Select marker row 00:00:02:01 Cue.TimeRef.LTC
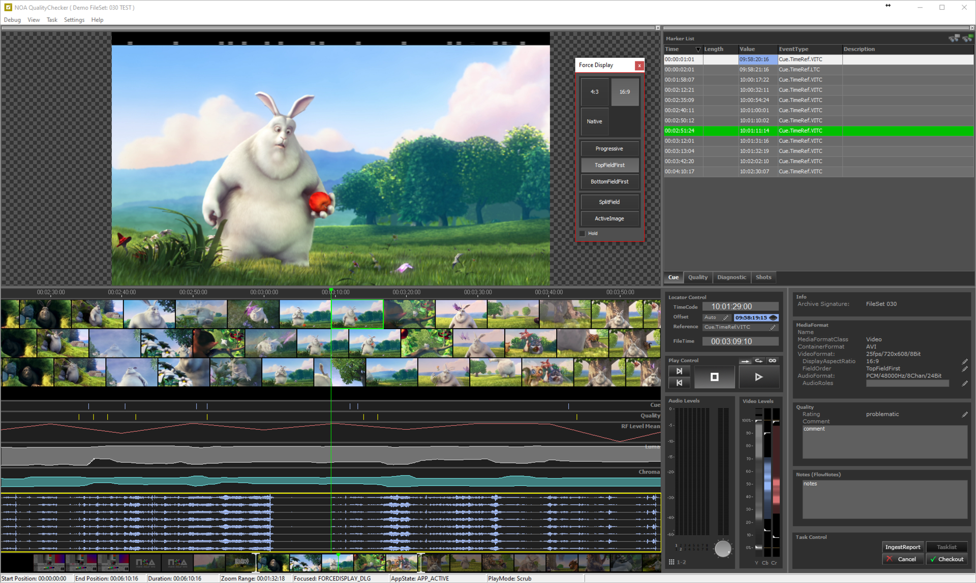 pos(819,70)
